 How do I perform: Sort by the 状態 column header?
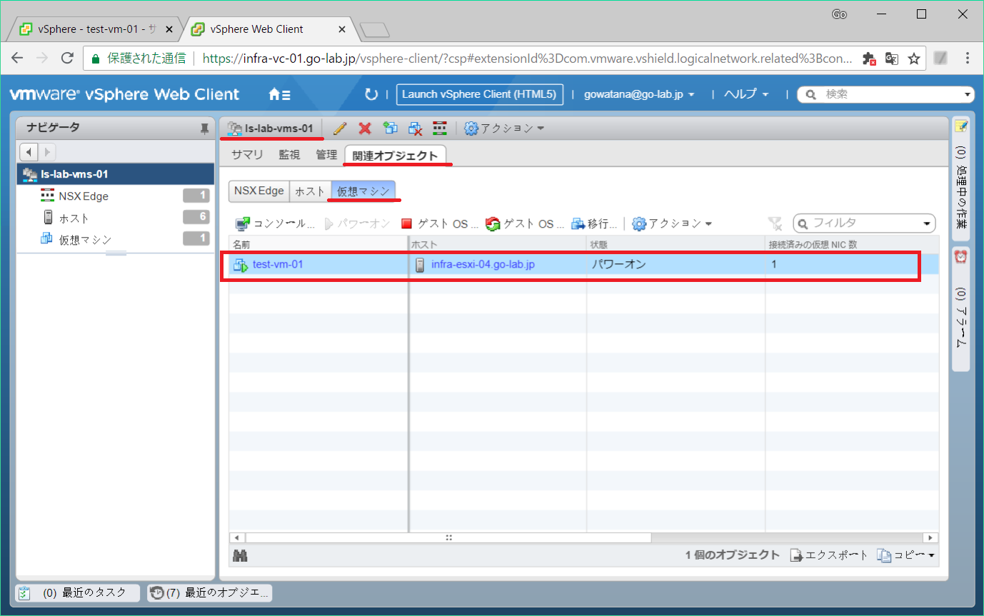[676, 245]
